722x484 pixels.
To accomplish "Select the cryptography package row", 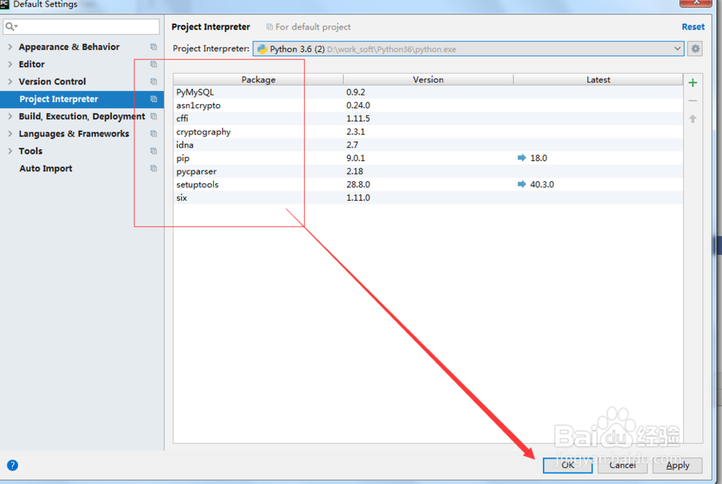I will [x=428, y=131].
